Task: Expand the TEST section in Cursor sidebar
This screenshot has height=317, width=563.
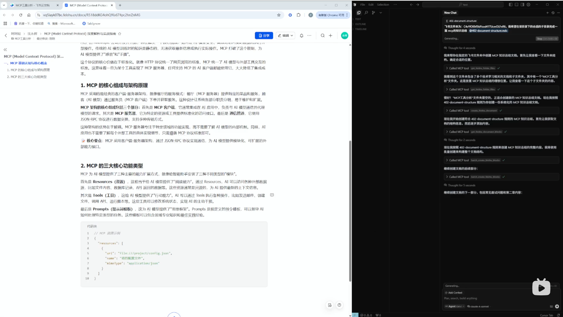Action: click(x=358, y=19)
